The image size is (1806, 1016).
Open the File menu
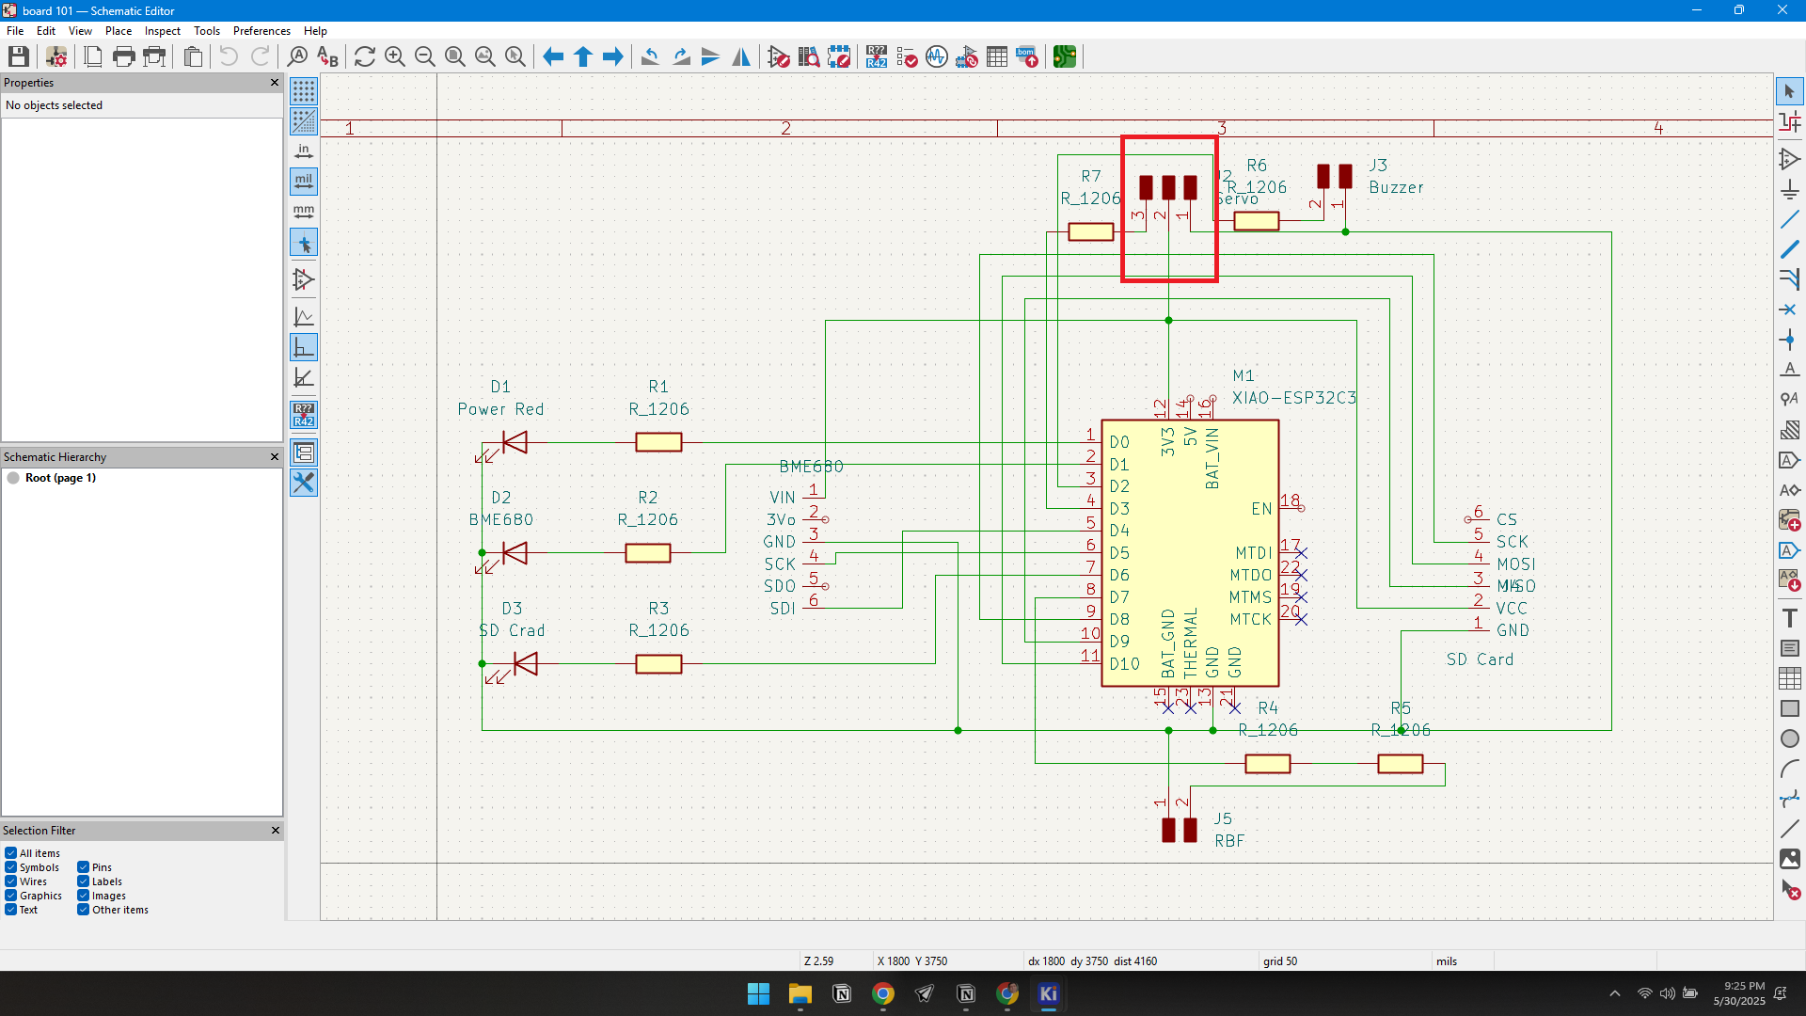tap(15, 31)
